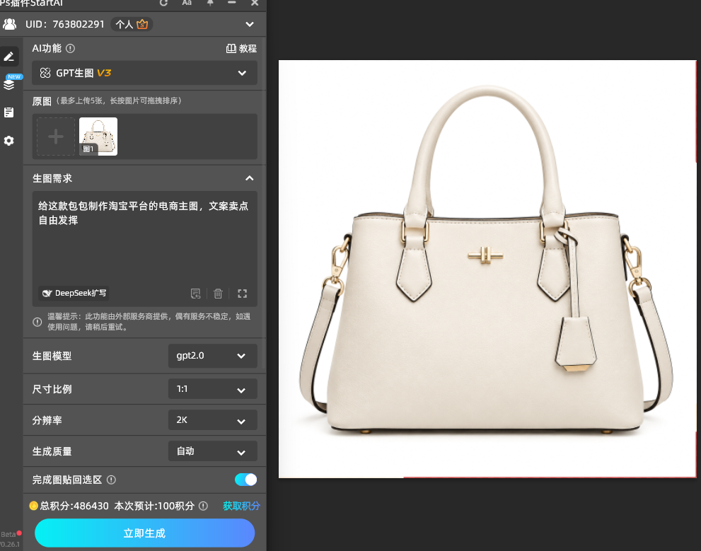The image size is (701, 551).
Task: Click info icon after 本次预计:100积分
Action: pyautogui.click(x=204, y=506)
